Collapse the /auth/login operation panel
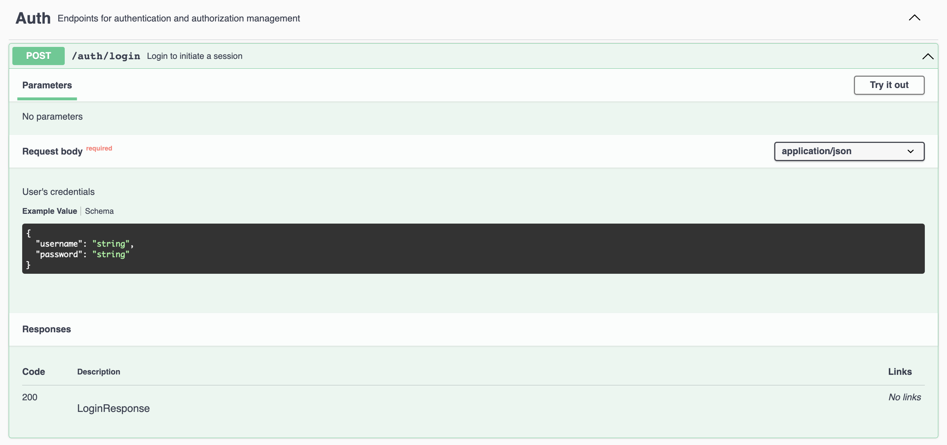Screen dimensions: 947x445 (x=928, y=56)
